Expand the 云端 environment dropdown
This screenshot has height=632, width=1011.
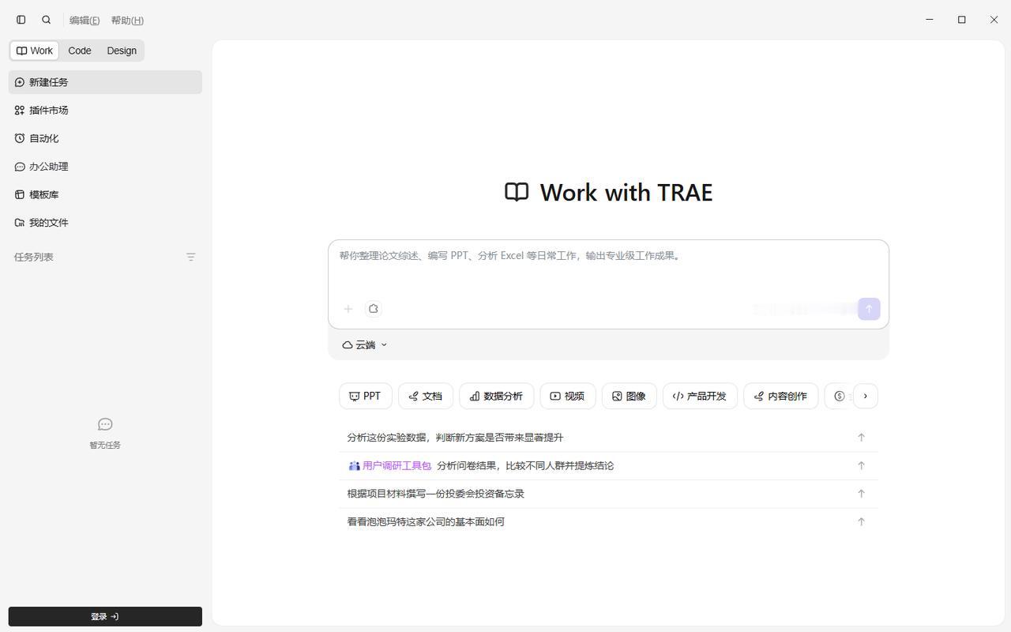[x=365, y=345]
